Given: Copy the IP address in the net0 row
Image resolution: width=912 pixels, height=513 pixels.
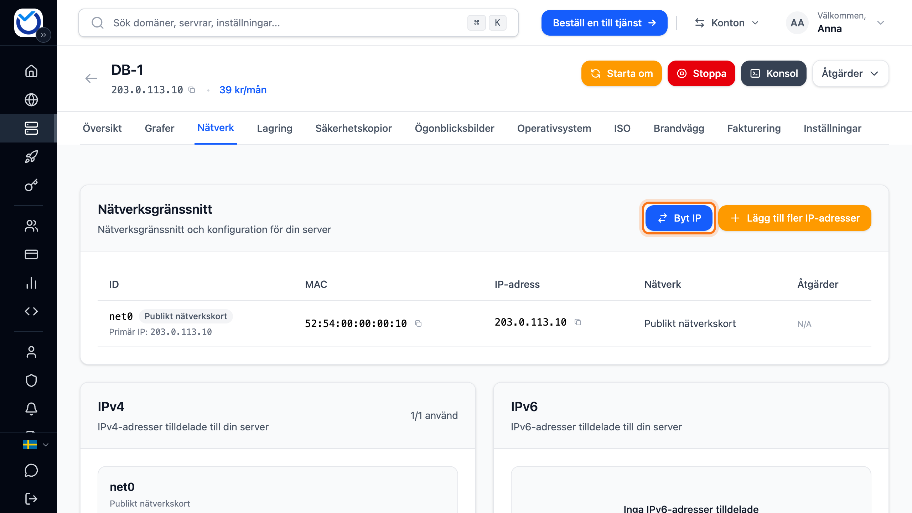Looking at the screenshot, I should (578, 322).
